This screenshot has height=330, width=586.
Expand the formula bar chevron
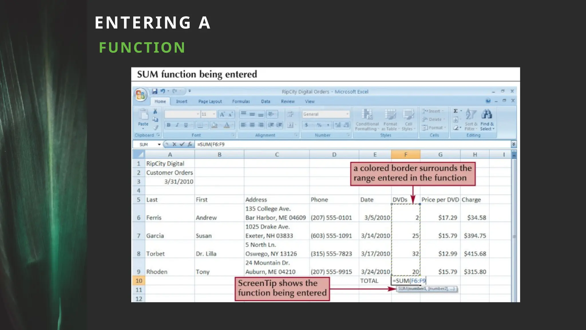pos(514,144)
